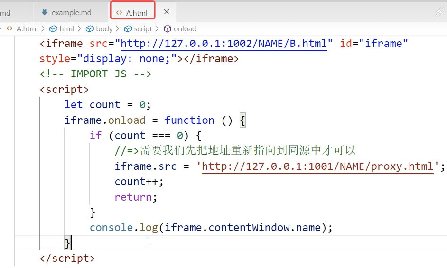Click the 'iframe.onload' text
The height and width of the screenshot is (268, 447).
(x=104, y=120)
